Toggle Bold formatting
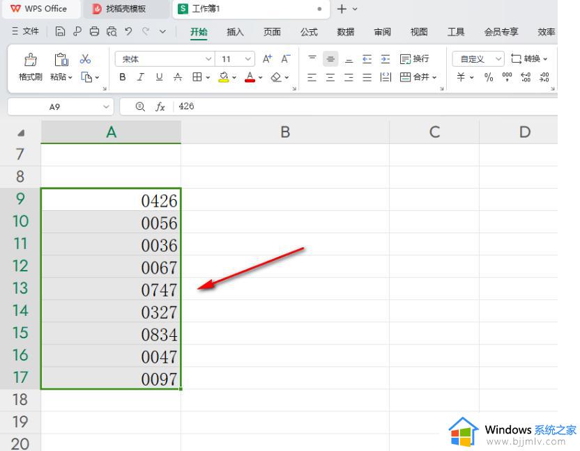The image size is (580, 451). pyautogui.click(x=123, y=77)
